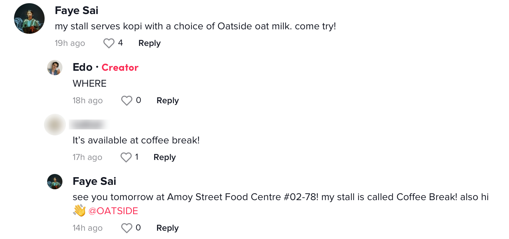Like the 'available at coffee break' reply
The height and width of the screenshot is (239, 509).
pos(126,157)
